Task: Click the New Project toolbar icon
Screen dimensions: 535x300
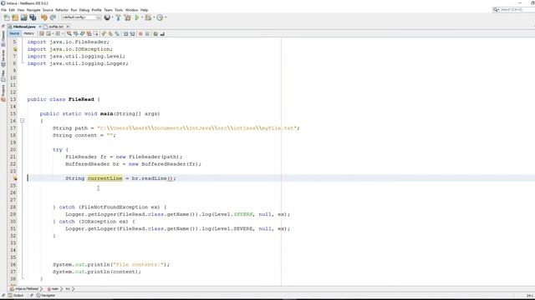Action: [x=15, y=17]
